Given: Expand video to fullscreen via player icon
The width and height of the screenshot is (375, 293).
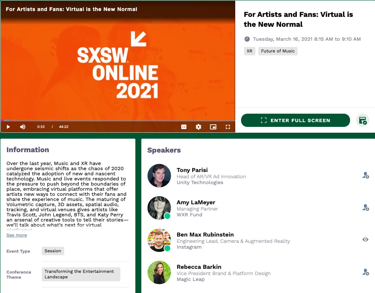Looking at the screenshot, I should 228,127.
